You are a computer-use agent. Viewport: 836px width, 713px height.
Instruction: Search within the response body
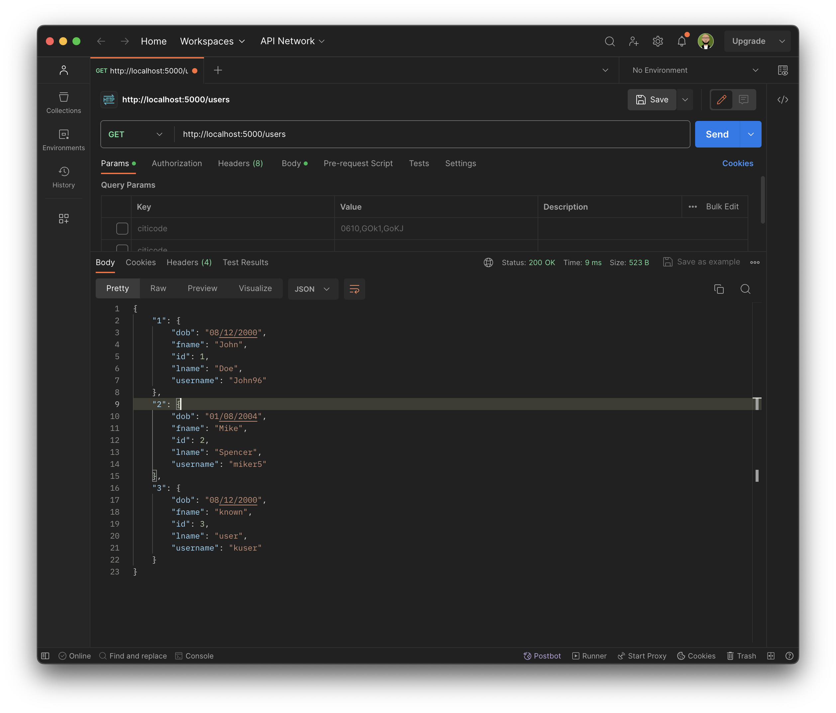[745, 289]
